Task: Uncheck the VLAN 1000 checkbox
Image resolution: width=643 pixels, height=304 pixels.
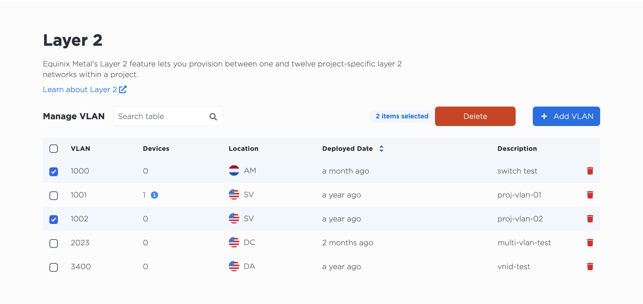Action: [53, 171]
